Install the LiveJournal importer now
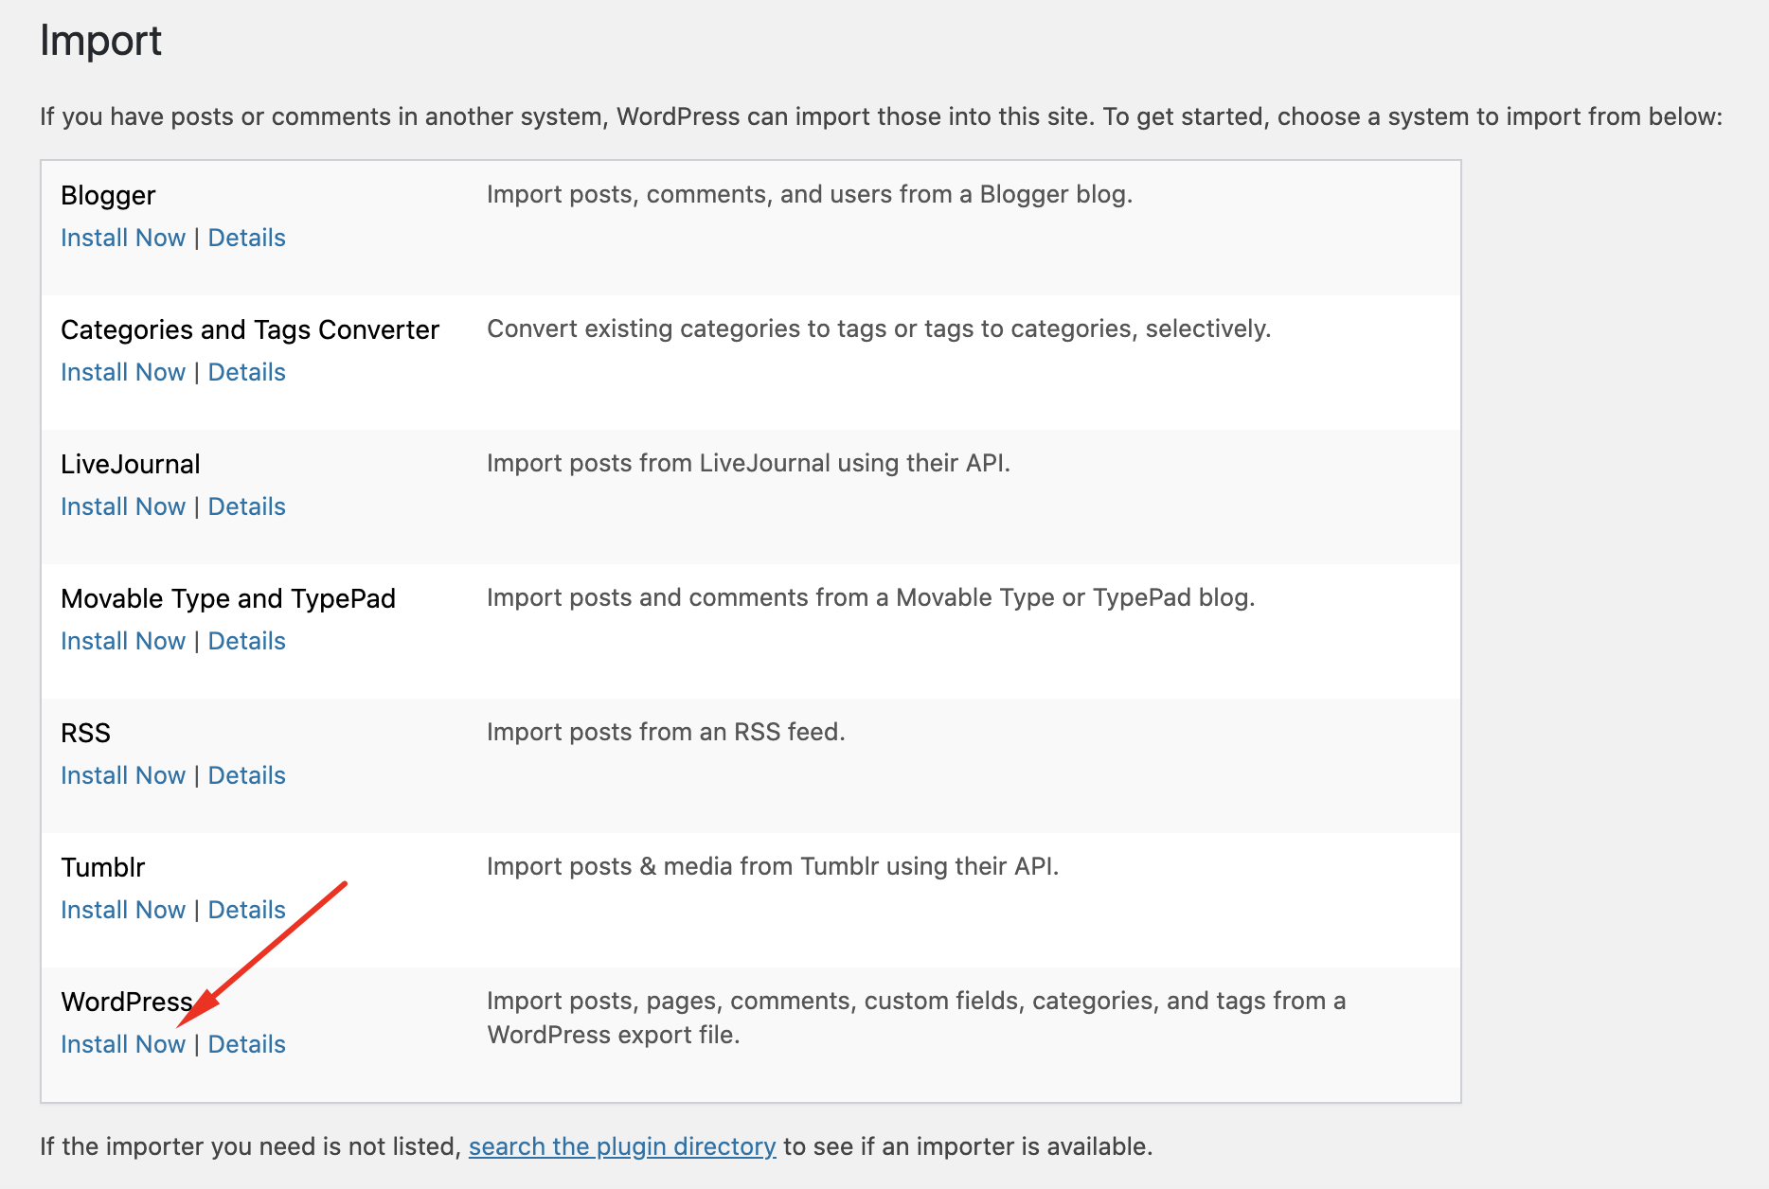This screenshot has height=1189, width=1769. (123, 506)
